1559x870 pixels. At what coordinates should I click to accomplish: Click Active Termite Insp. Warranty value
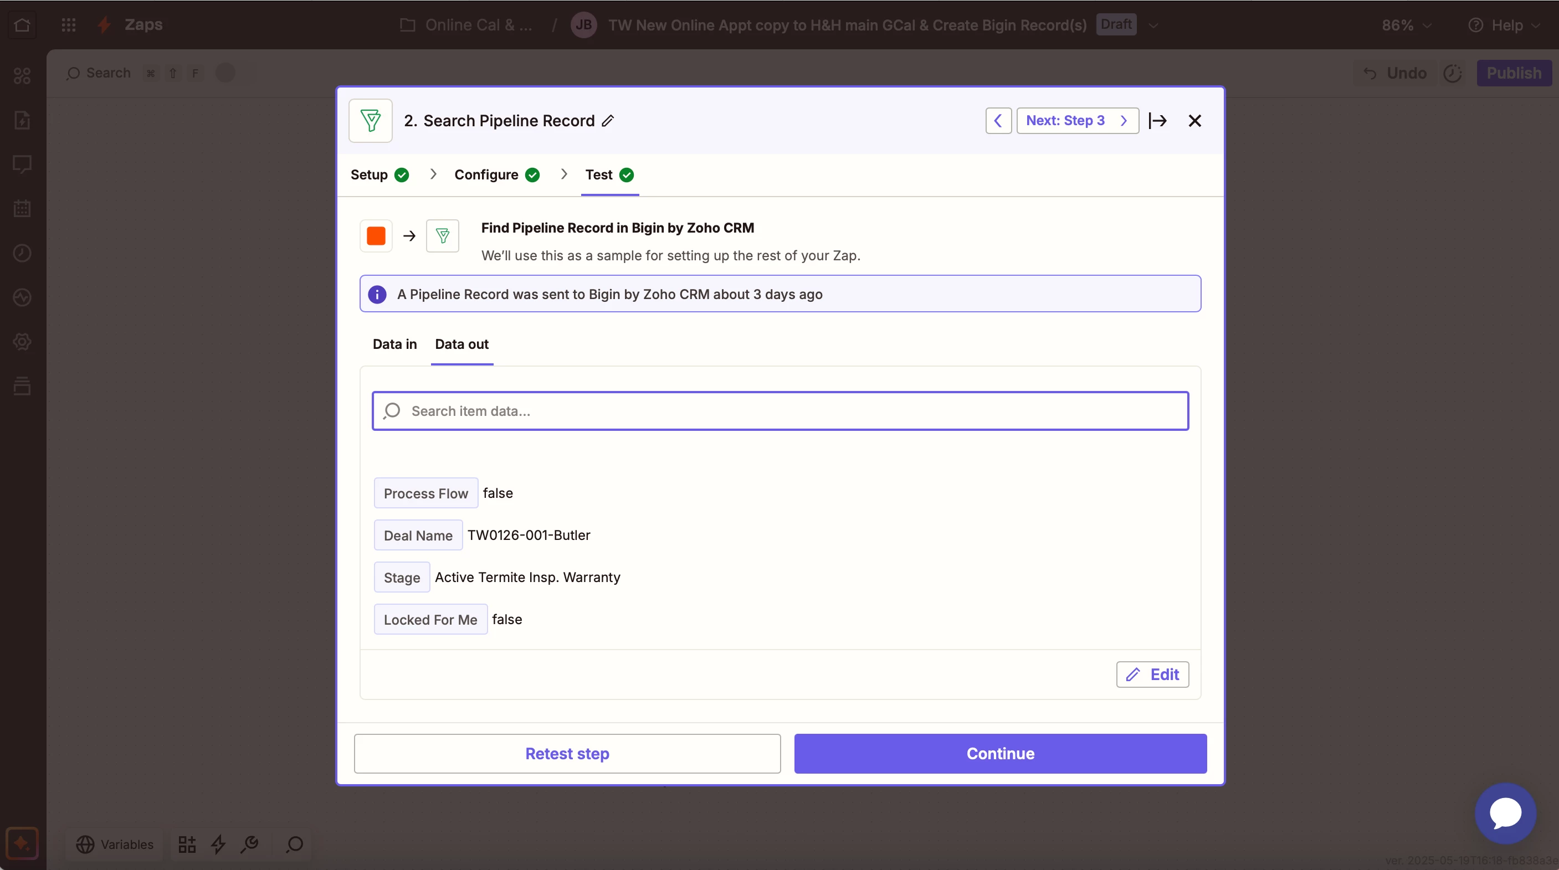click(x=527, y=577)
